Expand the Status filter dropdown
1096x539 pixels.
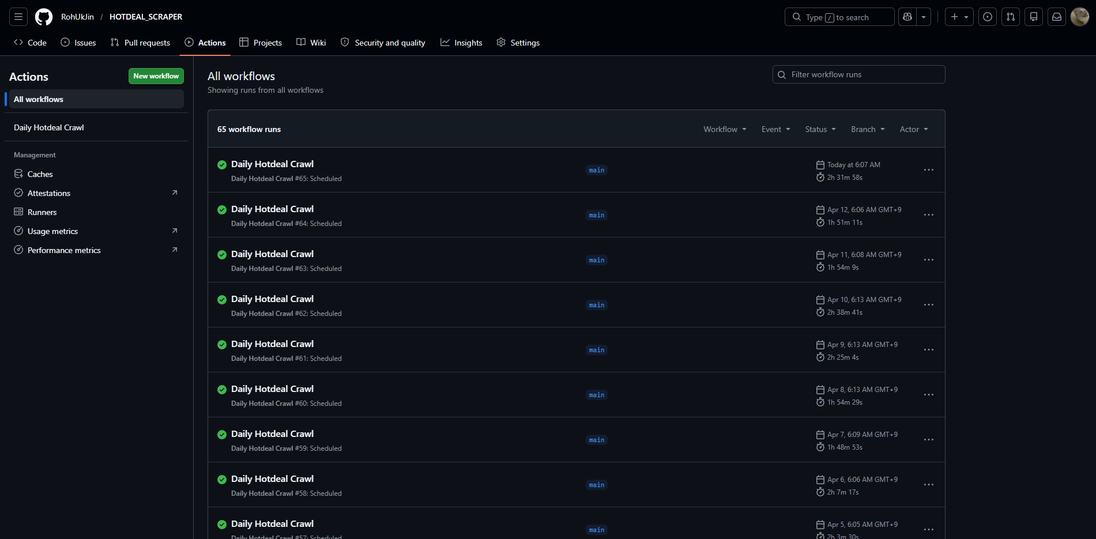pyautogui.click(x=820, y=129)
